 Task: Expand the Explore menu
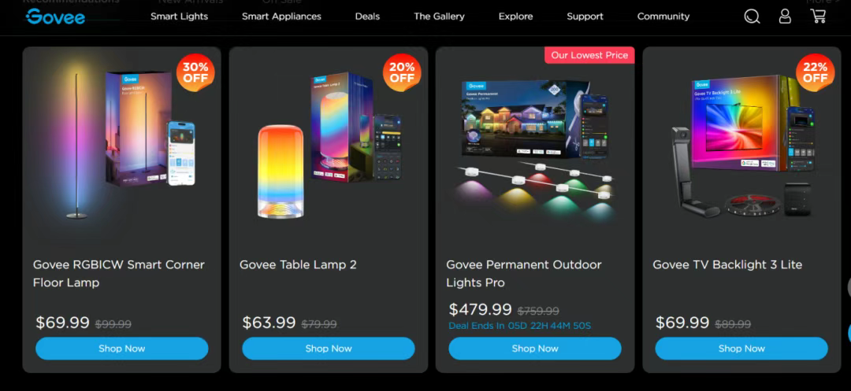[515, 17]
